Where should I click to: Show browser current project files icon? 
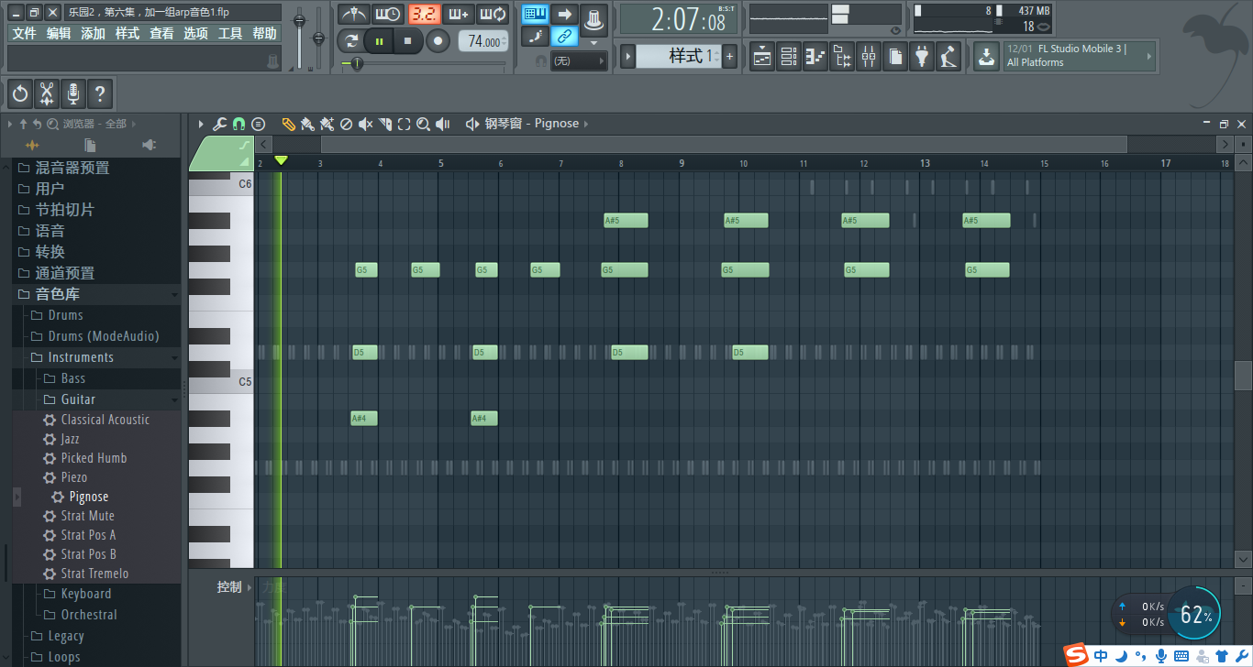pyautogui.click(x=89, y=145)
